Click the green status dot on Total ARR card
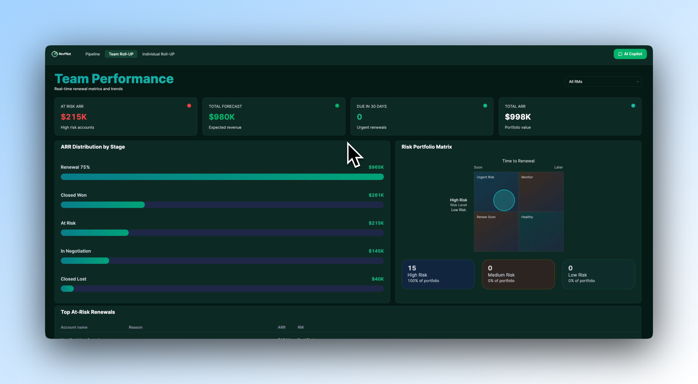Image resolution: width=698 pixels, height=384 pixels. point(633,105)
